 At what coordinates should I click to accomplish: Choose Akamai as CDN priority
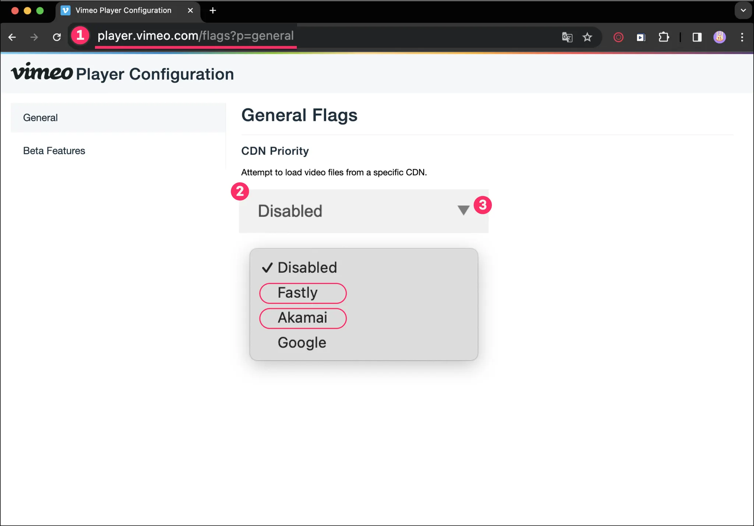click(x=302, y=318)
